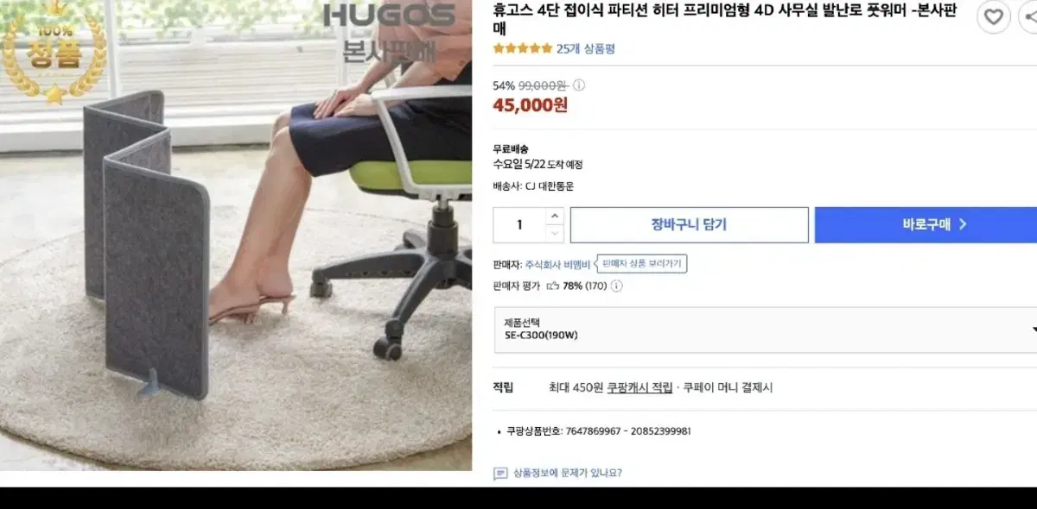
Task: Decrease quantity with down stepper arrow
Action: [554, 234]
